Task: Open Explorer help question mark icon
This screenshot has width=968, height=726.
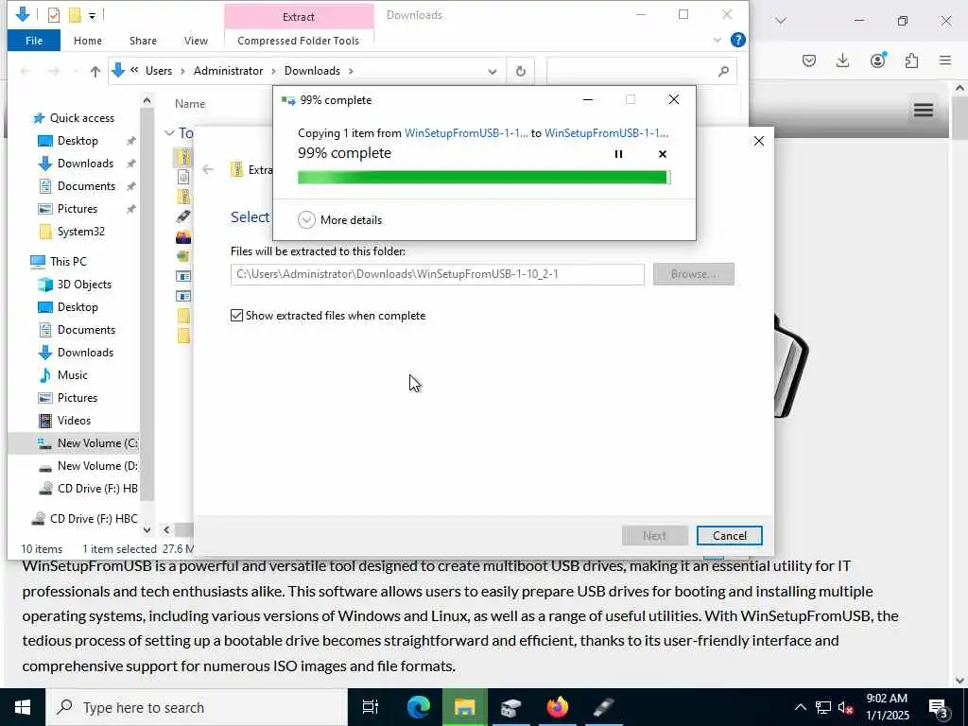Action: (x=737, y=40)
